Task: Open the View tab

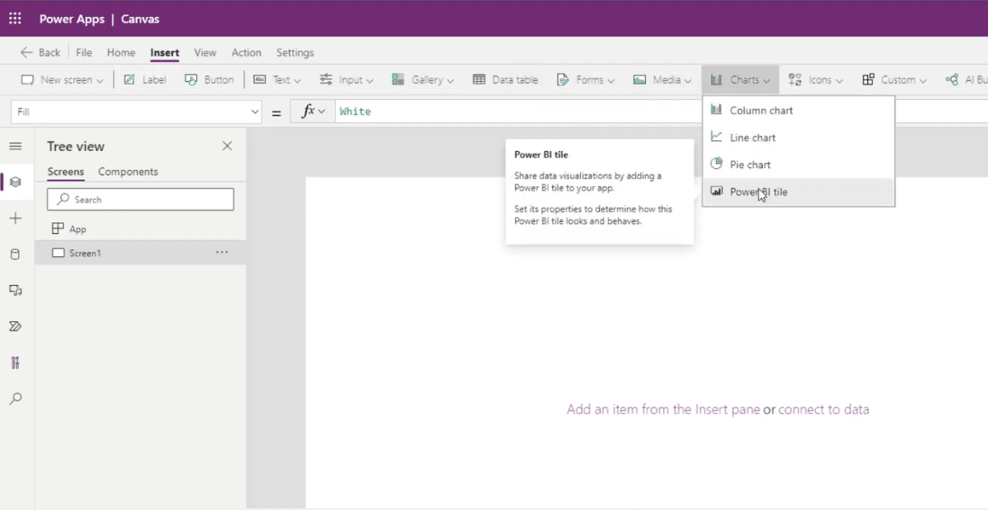Action: coord(204,52)
